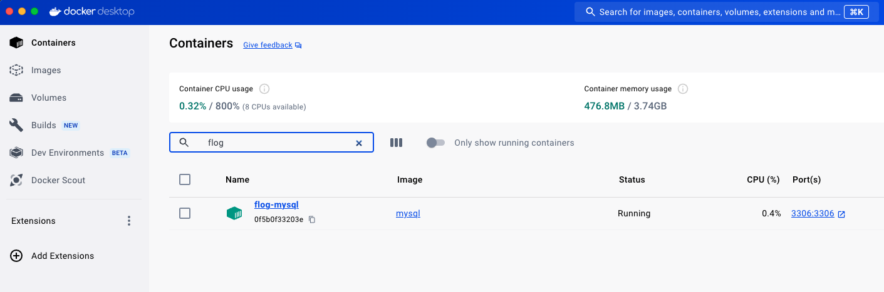The image size is (884, 292).
Task: Click the 0.32% CPU usage value
Action: pyautogui.click(x=192, y=106)
